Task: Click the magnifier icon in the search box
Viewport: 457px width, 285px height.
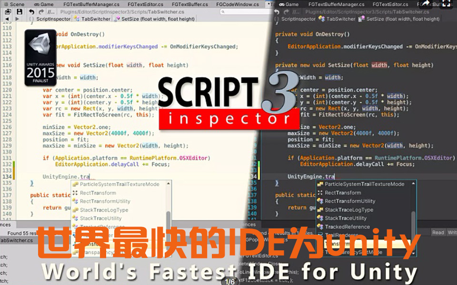Action: click(223, 11)
